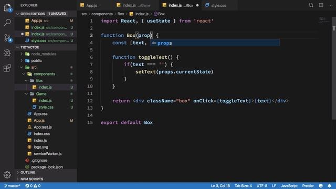Collapse the src folder
This screenshot has height=189, width=336.
pos(22,67)
